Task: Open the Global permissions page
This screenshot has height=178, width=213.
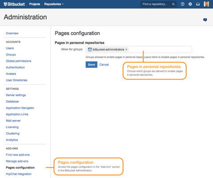Action: pyautogui.click(x=19, y=61)
